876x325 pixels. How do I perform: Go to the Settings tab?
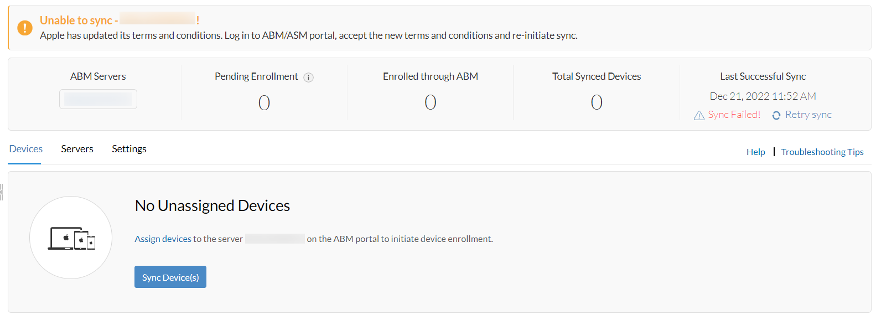pos(129,149)
